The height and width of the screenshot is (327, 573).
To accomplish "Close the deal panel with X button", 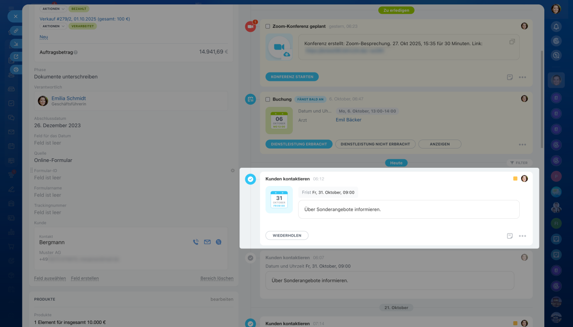I will (x=15, y=16).
